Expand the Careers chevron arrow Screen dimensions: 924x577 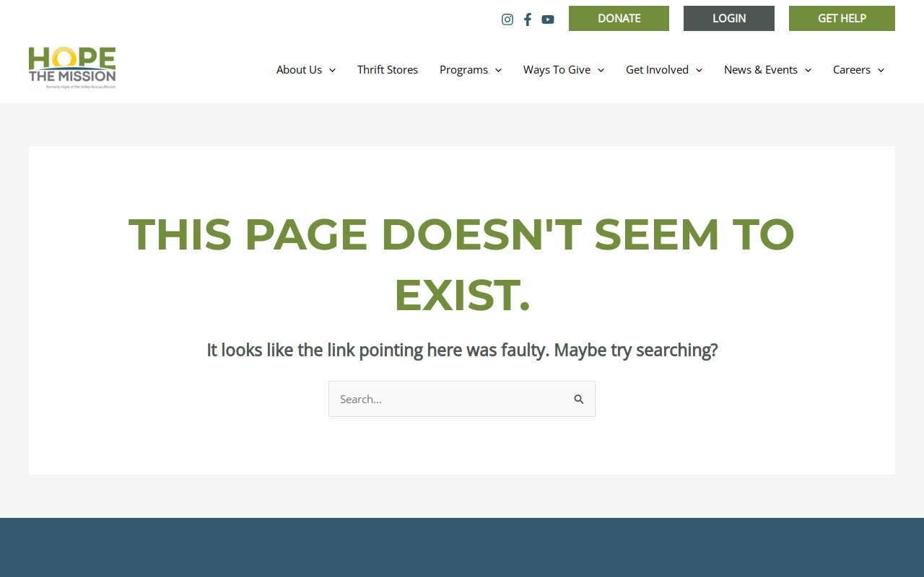(x=881, y=70)
